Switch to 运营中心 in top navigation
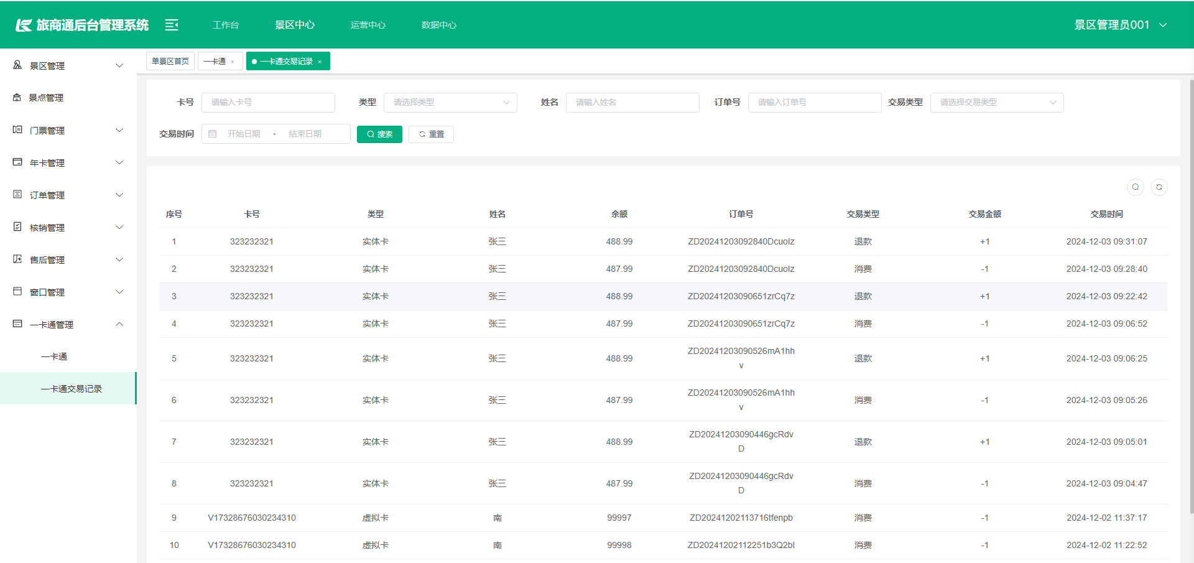The width and height of the screenshot is (1194, 563). click(x=368, y=25)
